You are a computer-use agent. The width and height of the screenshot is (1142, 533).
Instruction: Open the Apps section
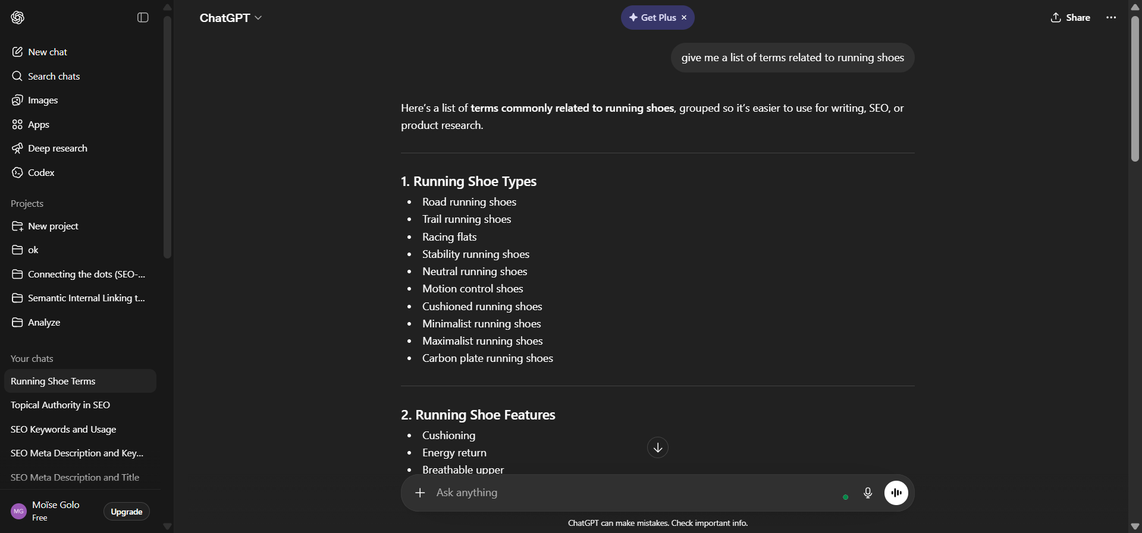coord(80,125)
